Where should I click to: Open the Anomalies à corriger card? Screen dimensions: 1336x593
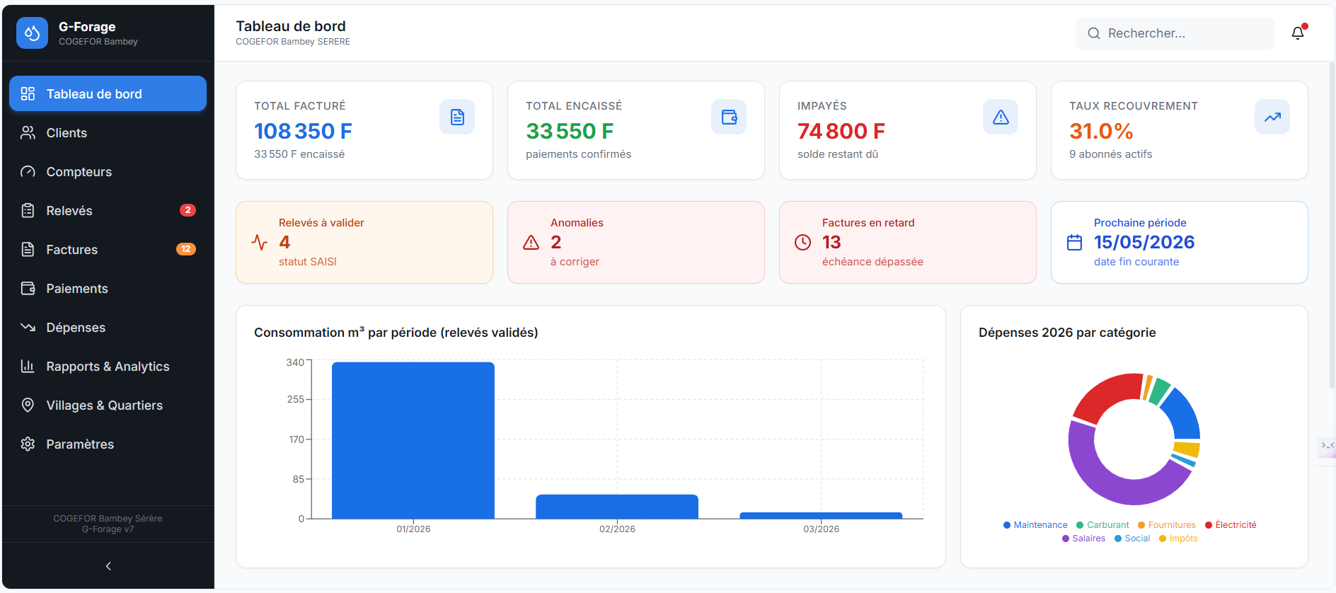pos(635,243)
